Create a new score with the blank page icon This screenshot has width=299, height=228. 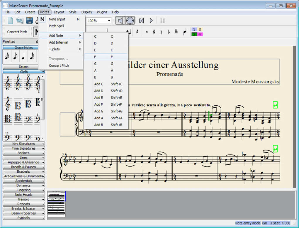pyautogui.click(x=11, y=20)
